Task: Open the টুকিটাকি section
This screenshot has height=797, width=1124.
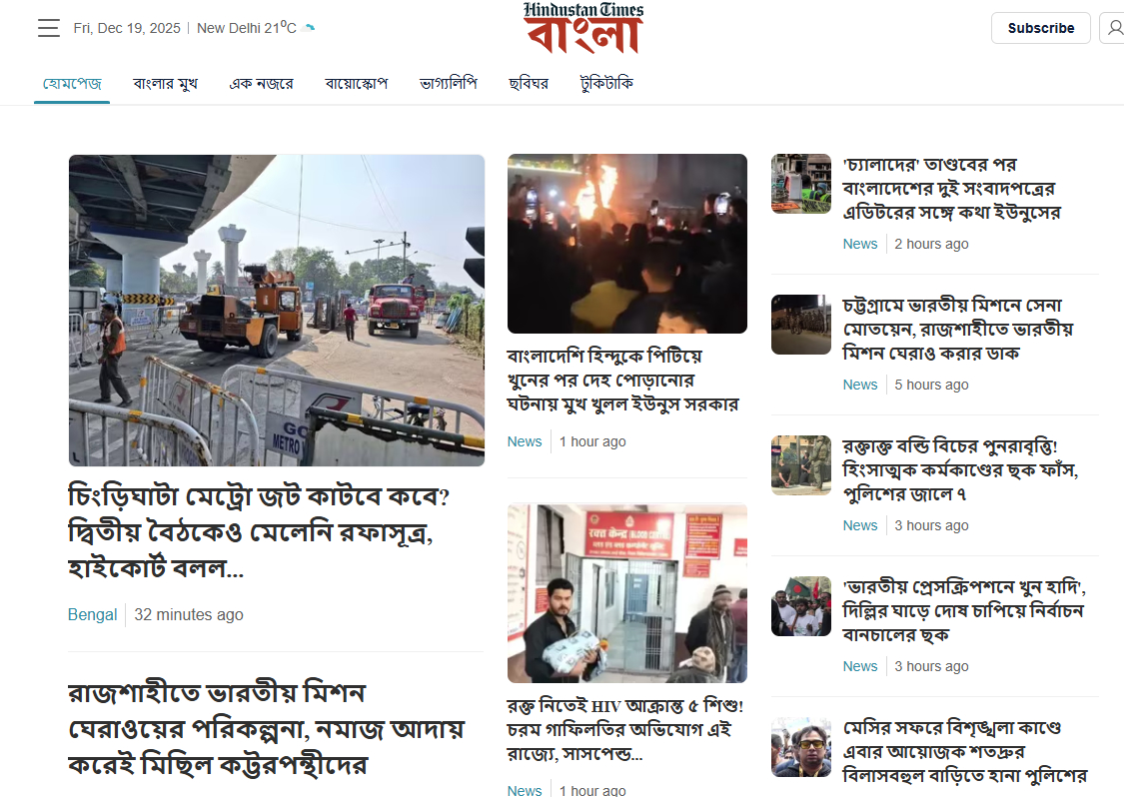Action: point(606,83)
